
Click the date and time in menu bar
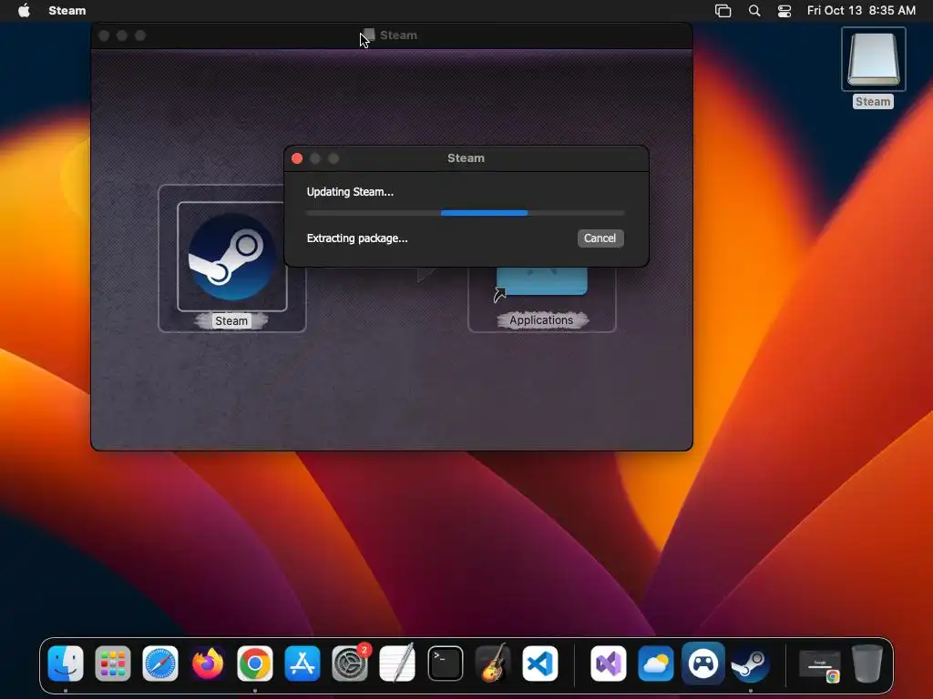(x=861, y=11)
